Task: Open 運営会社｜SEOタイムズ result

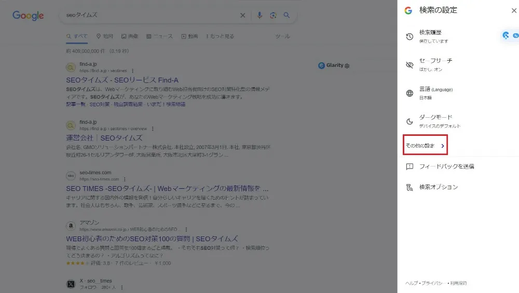Action: point(104,138)
